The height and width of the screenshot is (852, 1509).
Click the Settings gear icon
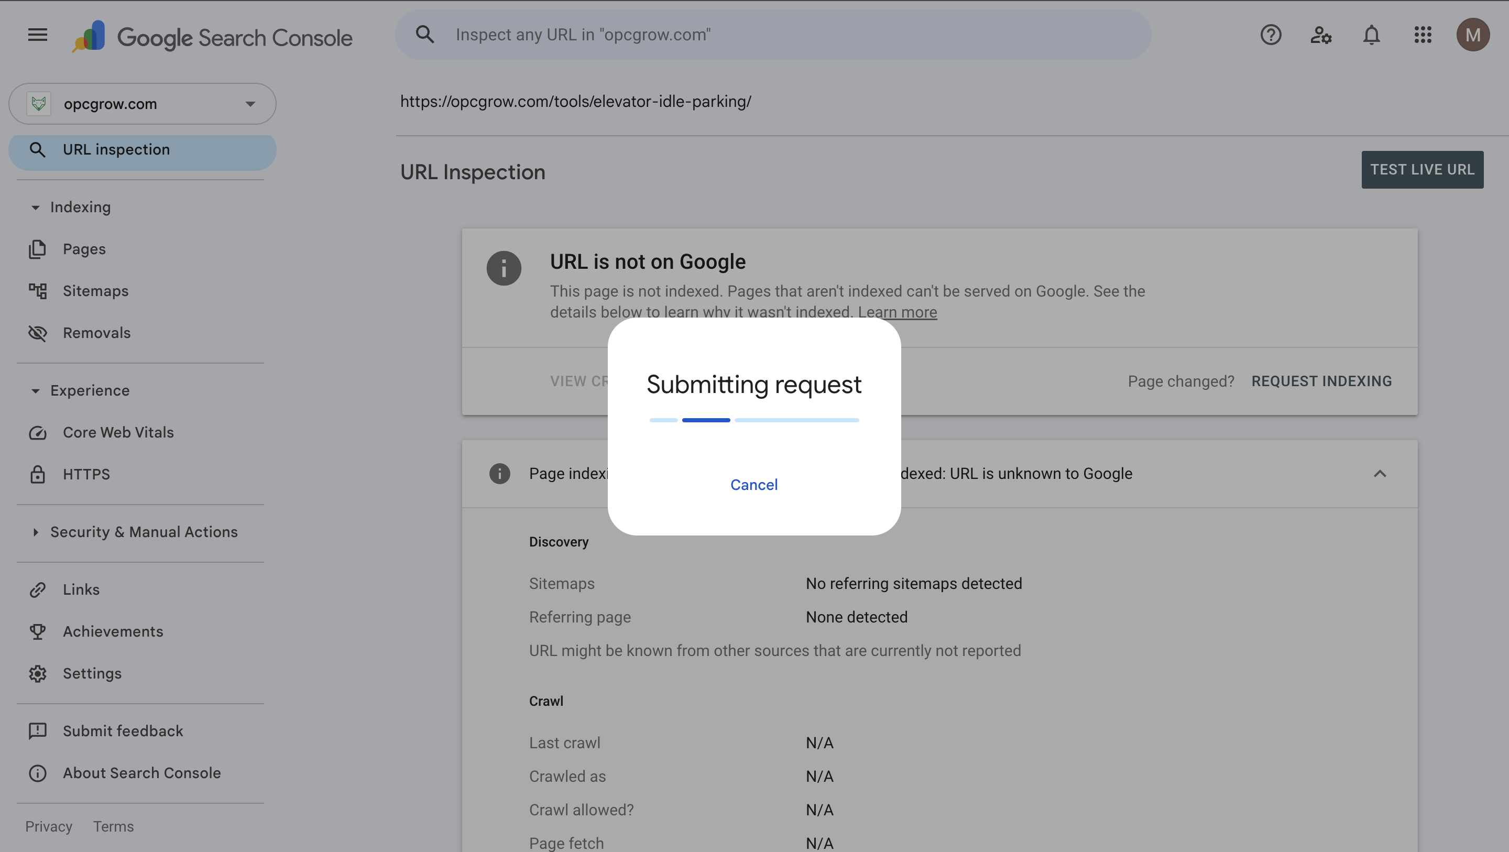[x=38, y=673]
